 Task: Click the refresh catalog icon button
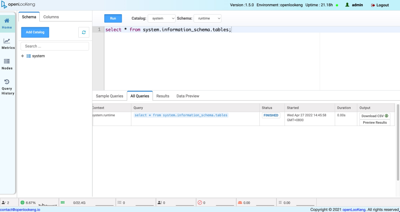click(84, 32)
